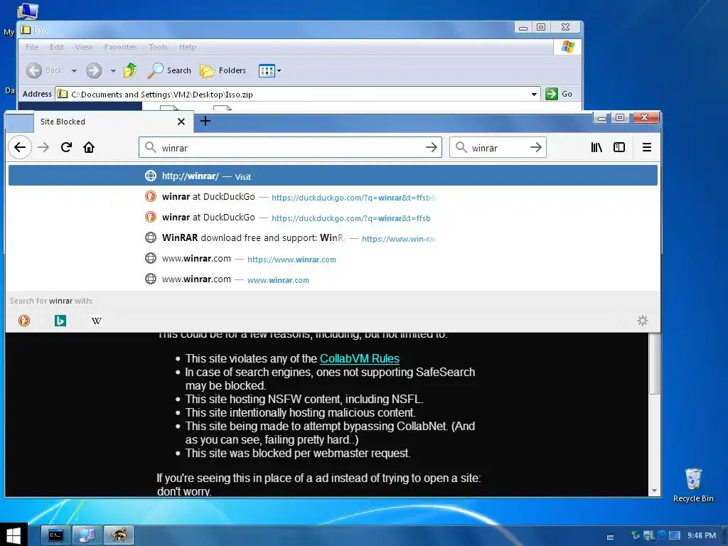The width and height of the screenshot is (728, 546).
Task: Click Explorer Forward button
Action: (94, 70)
